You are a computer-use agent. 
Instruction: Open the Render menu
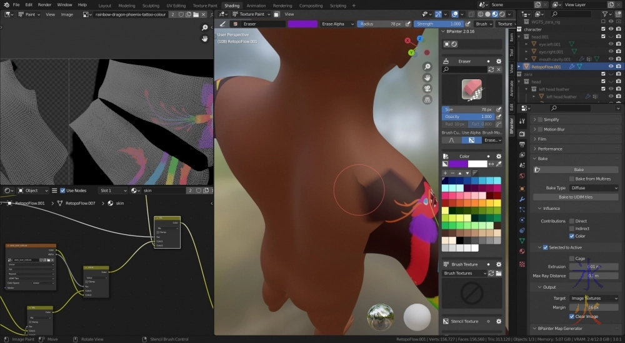point(44,4)
